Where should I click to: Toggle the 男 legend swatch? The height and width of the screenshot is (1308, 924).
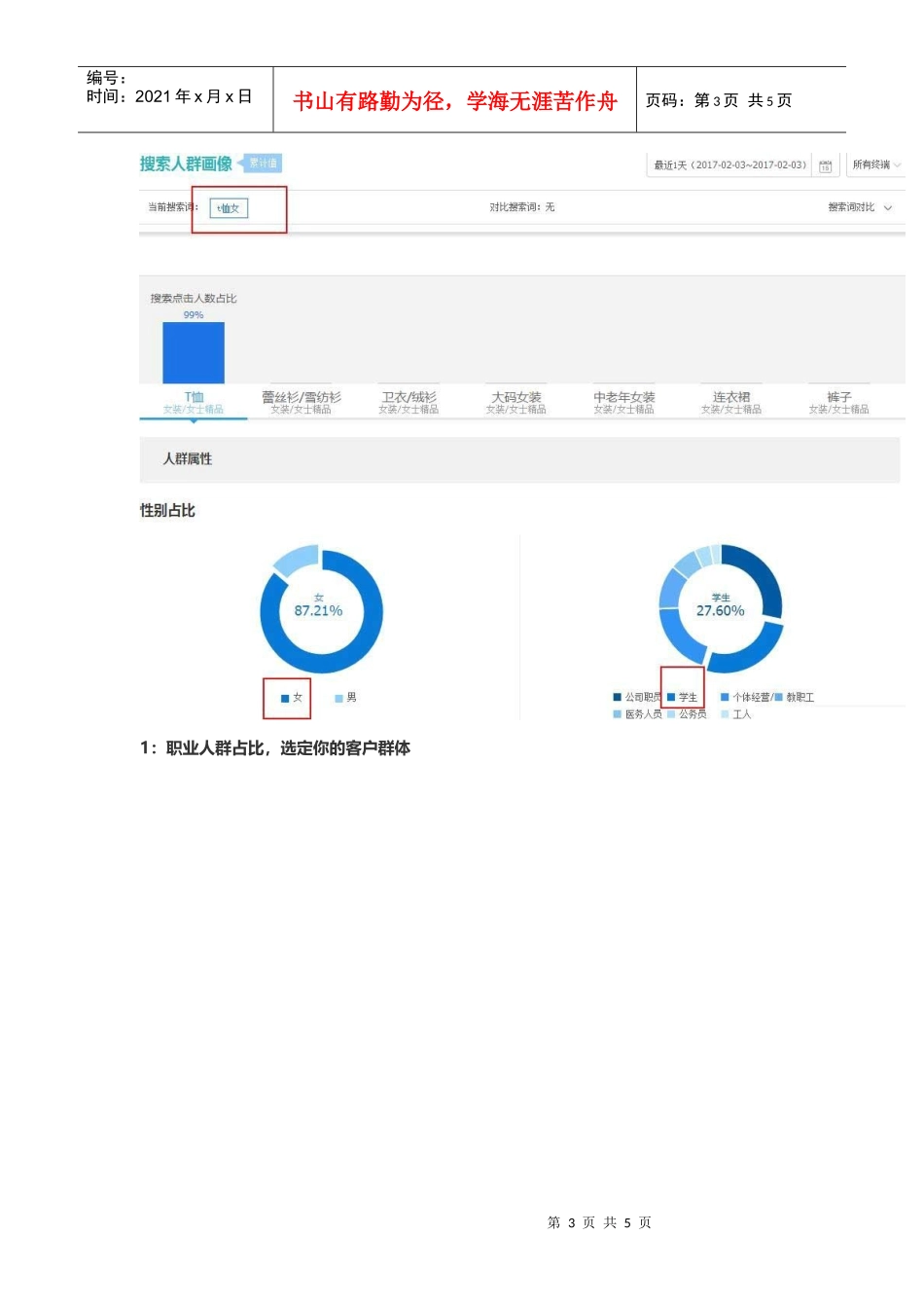pyautogui.click(x=338, y=699)
